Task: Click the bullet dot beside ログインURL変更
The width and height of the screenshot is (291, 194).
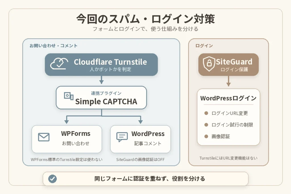Action: [x=206, y=113]
